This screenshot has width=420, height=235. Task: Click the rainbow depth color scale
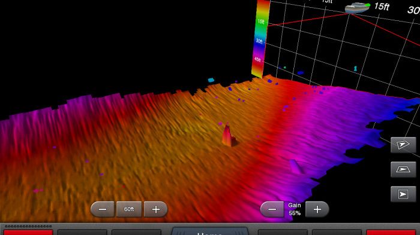[x=260, y=39]
